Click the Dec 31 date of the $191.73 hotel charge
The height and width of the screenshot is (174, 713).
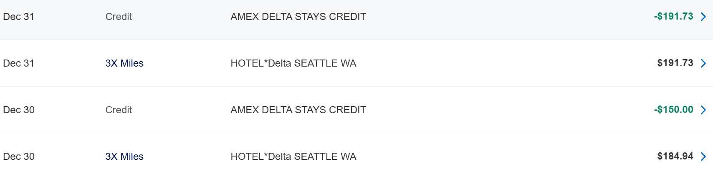19,63
